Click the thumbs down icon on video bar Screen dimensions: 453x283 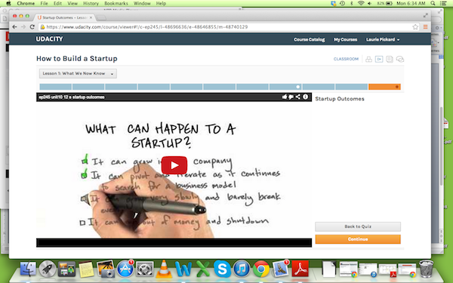pos(291,97)
